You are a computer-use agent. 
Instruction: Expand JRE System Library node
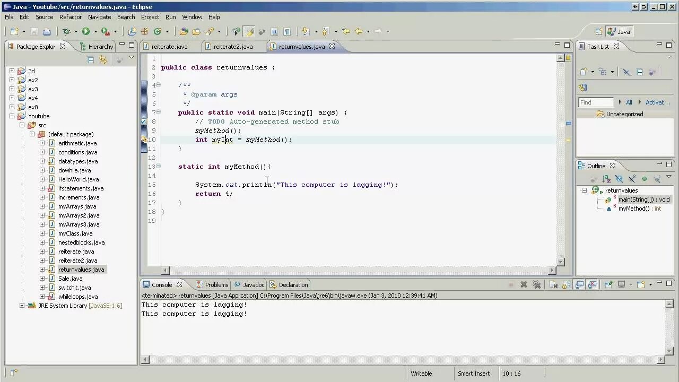(22, 306)
